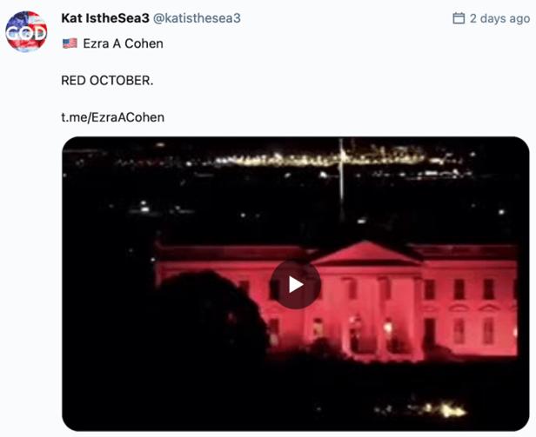
Task: Click the word 'RED' in the post
Action: (x=73, y=81)
